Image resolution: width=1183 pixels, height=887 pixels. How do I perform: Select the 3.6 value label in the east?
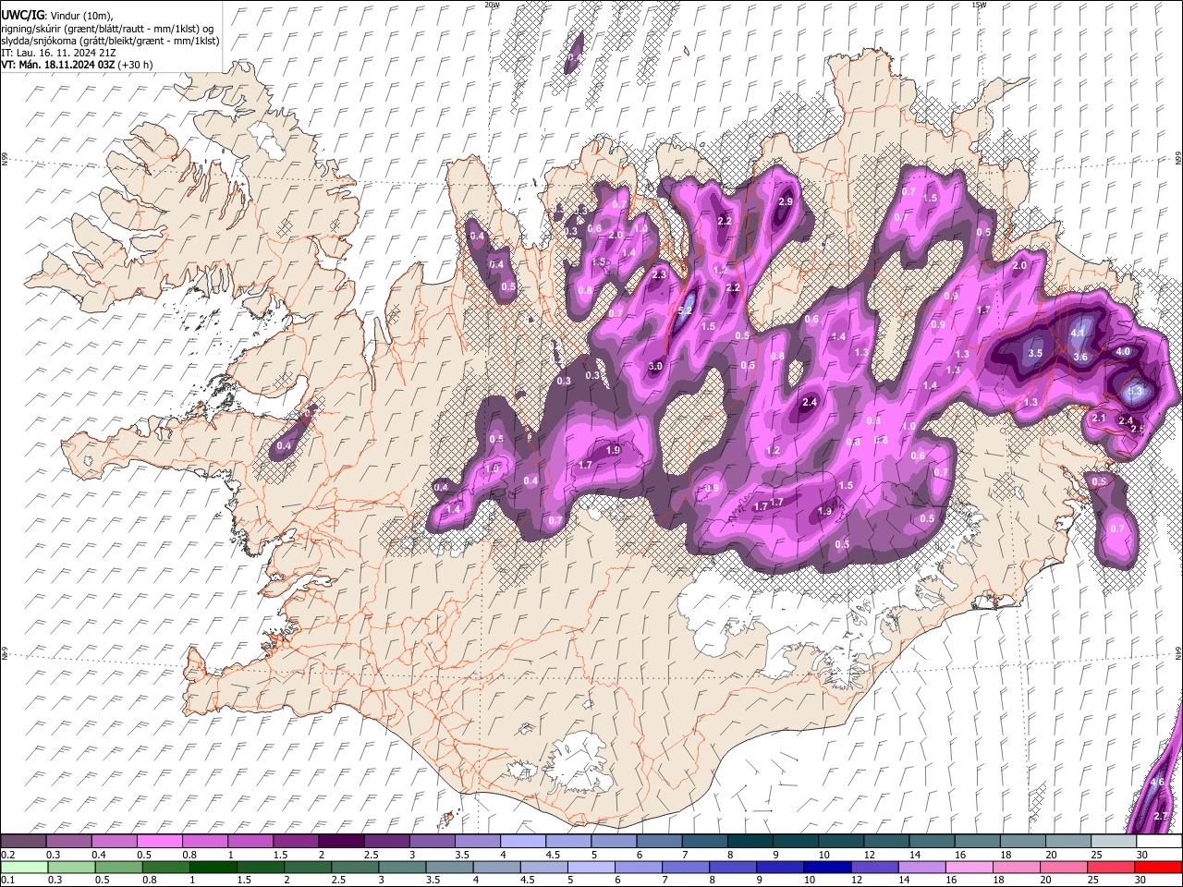[1080, 357]
